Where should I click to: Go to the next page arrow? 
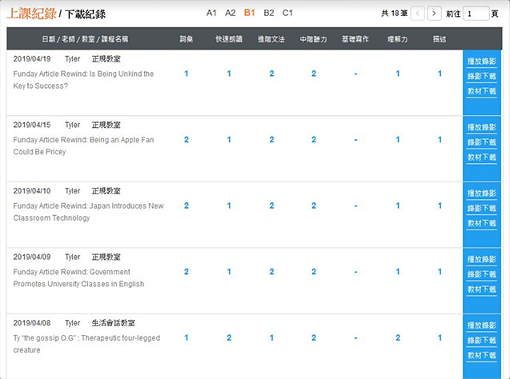coord(434,14)
